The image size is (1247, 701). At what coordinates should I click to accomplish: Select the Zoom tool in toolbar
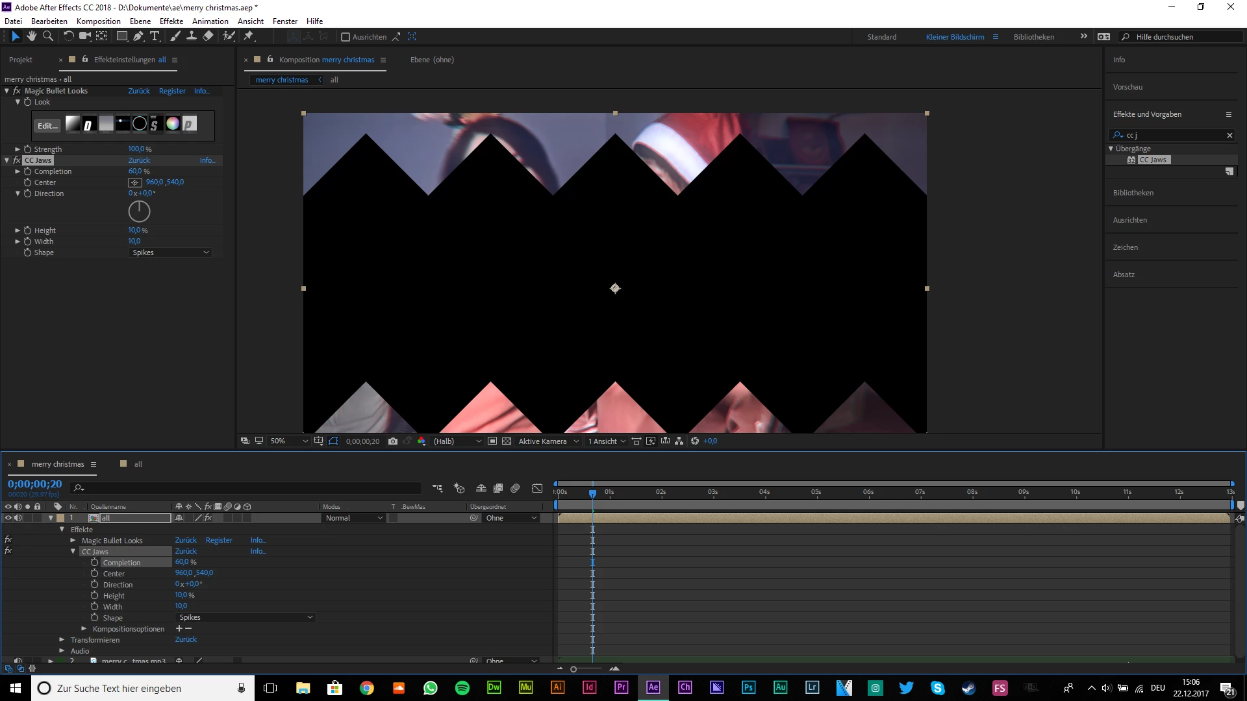click(x=47, y=36)
